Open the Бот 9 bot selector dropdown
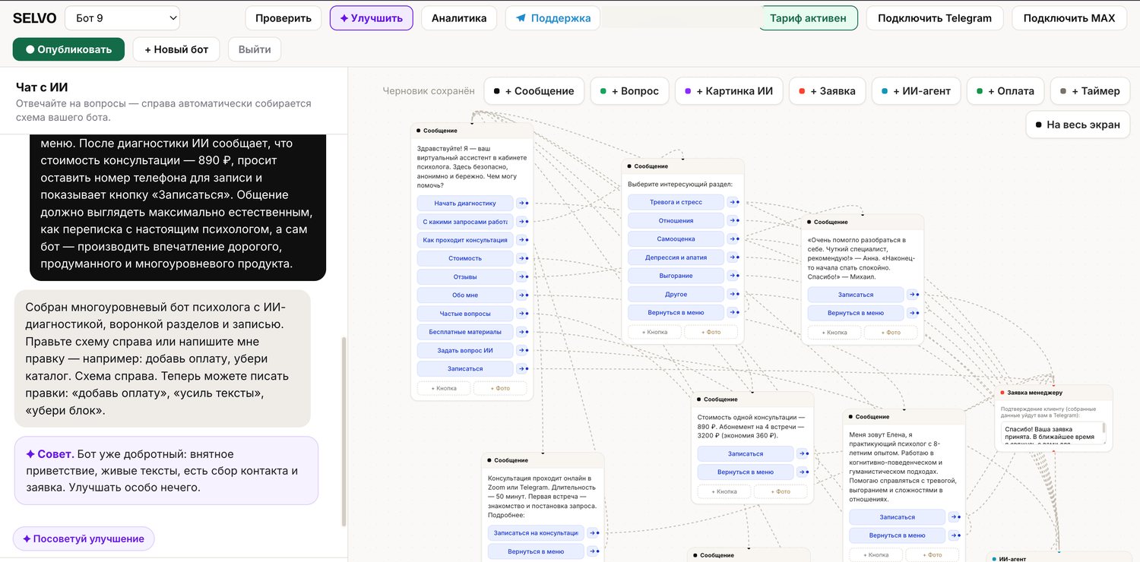Image resolution: width=1140 pixels, height=562 pixels. coord(122,18)
